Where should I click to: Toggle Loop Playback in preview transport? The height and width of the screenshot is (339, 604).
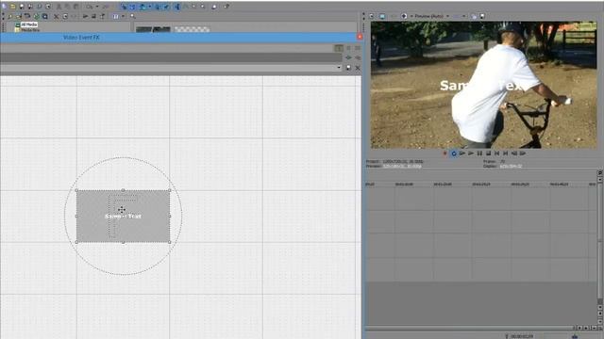coord(454,153)
